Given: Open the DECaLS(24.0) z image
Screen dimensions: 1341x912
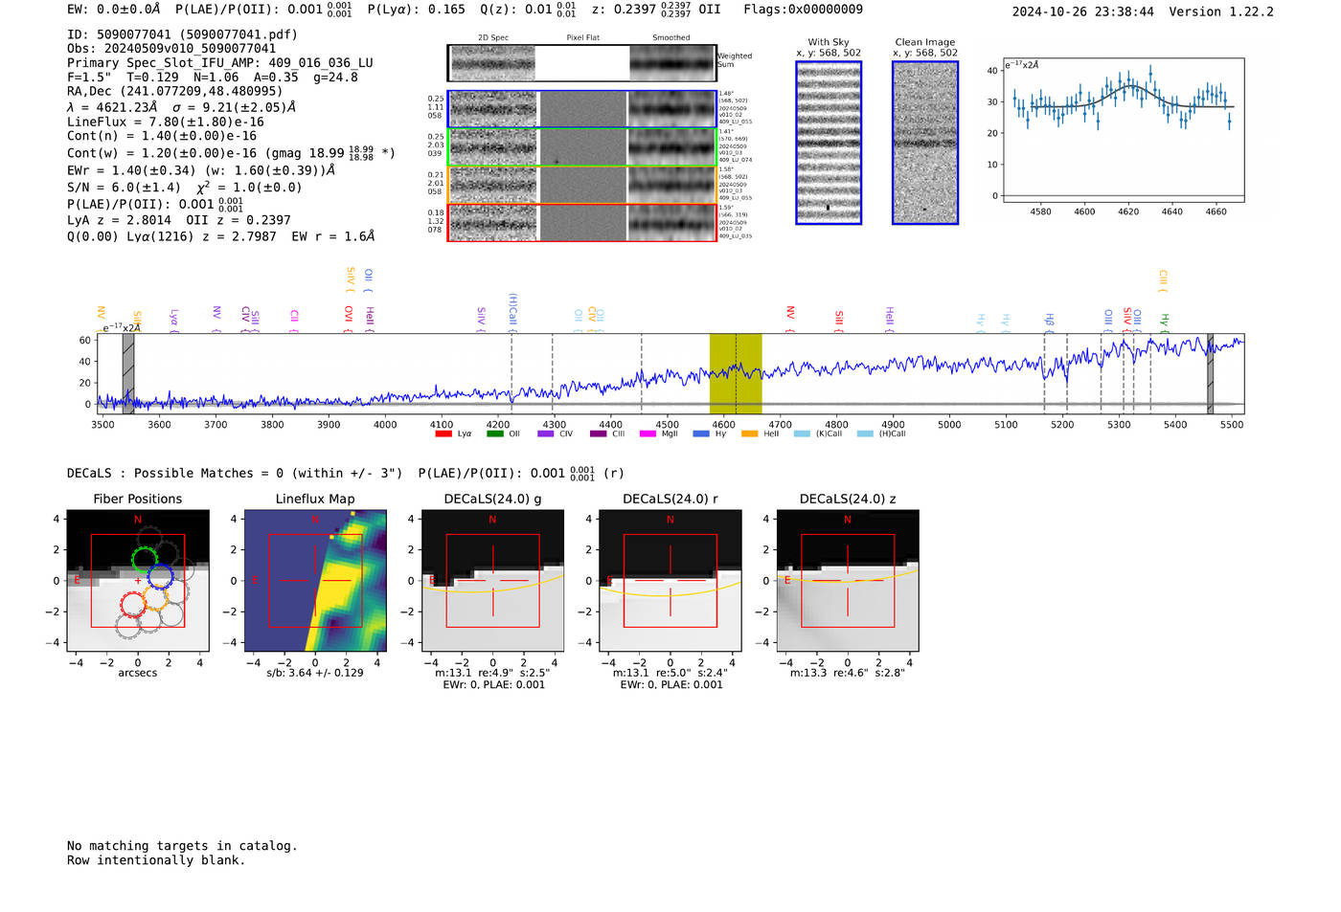Looking at the screenshot, I should pos(848,580).
